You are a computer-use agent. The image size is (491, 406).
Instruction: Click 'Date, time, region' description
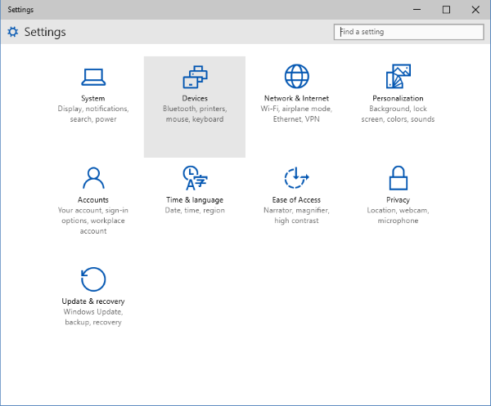pos(195,210)
